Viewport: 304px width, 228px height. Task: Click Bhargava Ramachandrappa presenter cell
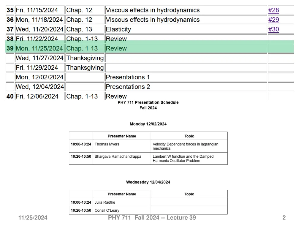[122, 159]
